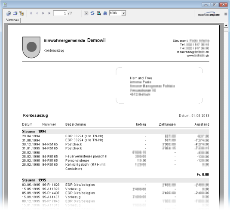The width and height of the screenshot is (230, 213).
Task: Click the Steuern 1994 group header
Action: (116, 132)
